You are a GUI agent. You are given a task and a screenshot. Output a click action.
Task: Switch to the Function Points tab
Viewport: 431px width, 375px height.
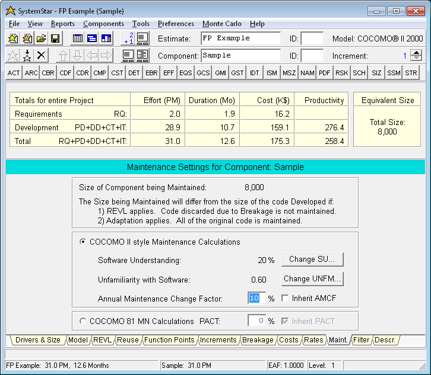tap(169, 340)
